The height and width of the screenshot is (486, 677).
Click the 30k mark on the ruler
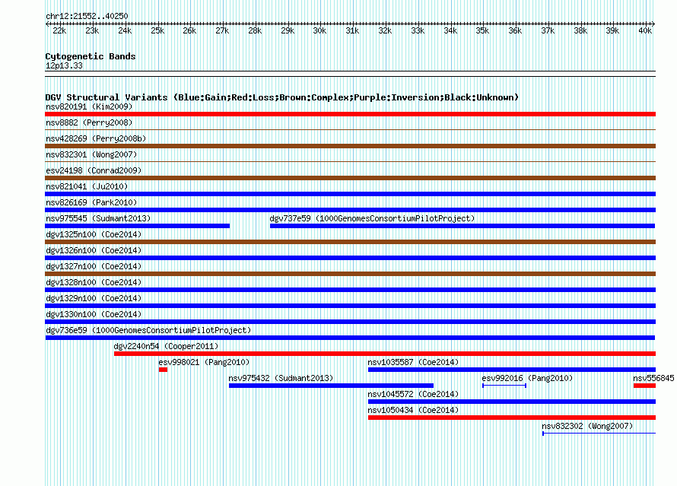pos(319,30)
